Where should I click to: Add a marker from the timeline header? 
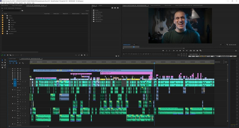point(20,63)
